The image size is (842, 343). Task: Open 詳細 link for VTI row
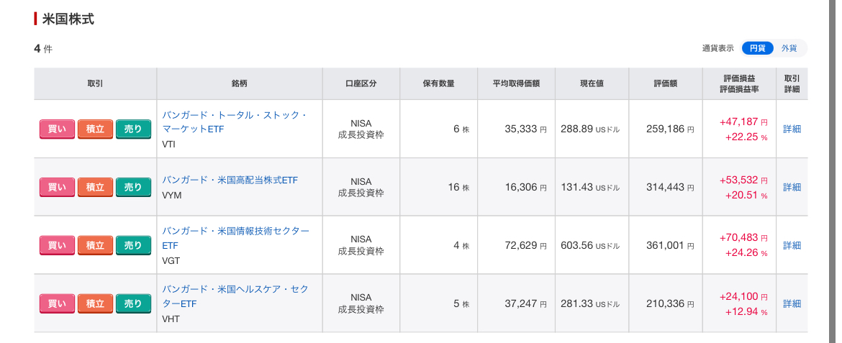(792, 129)
